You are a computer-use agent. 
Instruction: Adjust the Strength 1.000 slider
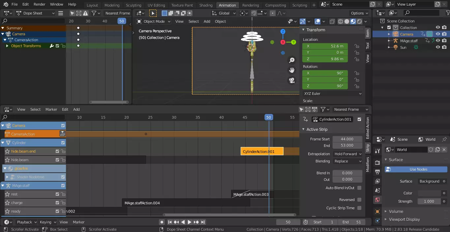pos(429,201)
